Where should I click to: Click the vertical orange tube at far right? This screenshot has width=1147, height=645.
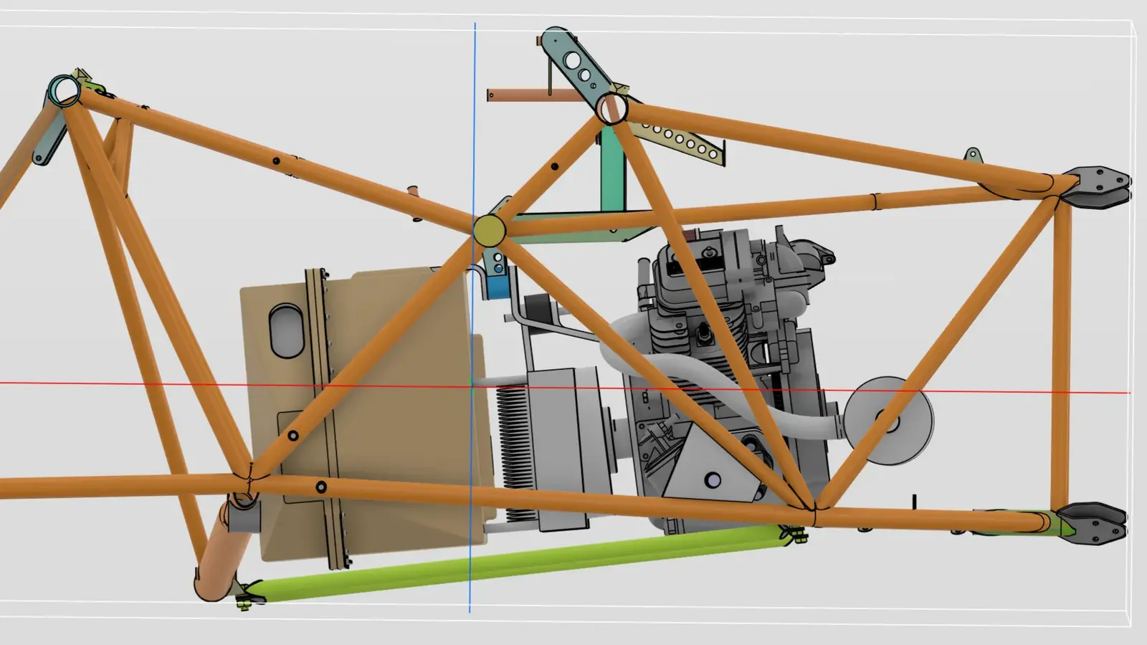[1061, 358]
